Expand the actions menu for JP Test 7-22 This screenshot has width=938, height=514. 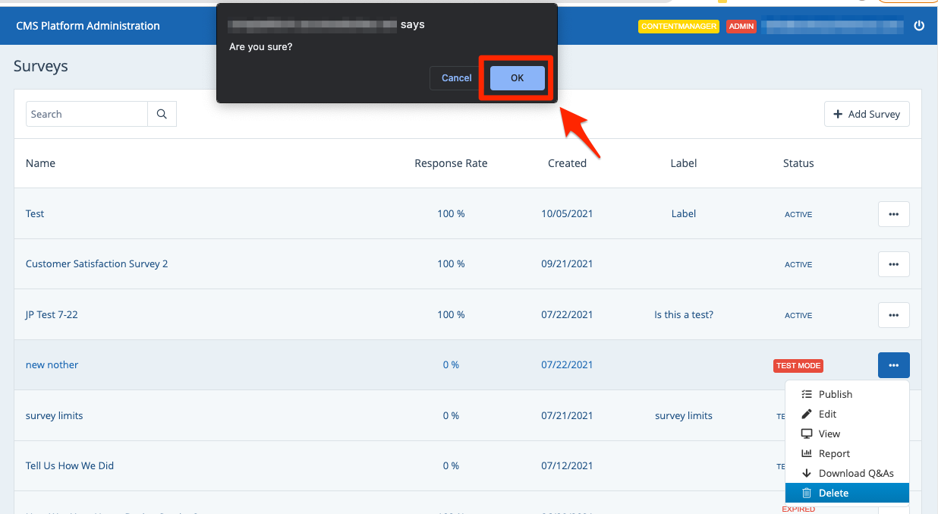[x=893, y=315]
